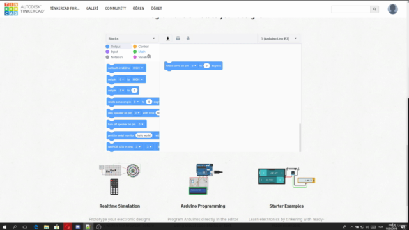Select the set built-in LED block

point(127,68)
